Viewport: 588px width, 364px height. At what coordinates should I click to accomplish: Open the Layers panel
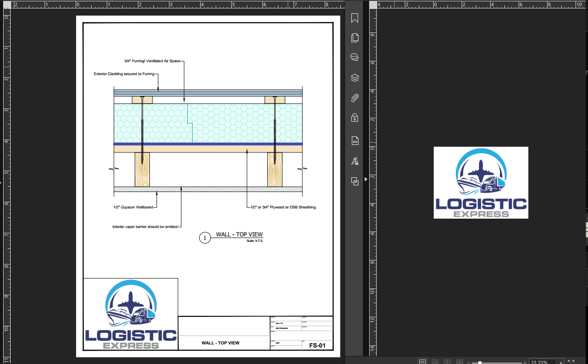click(354, 78)
